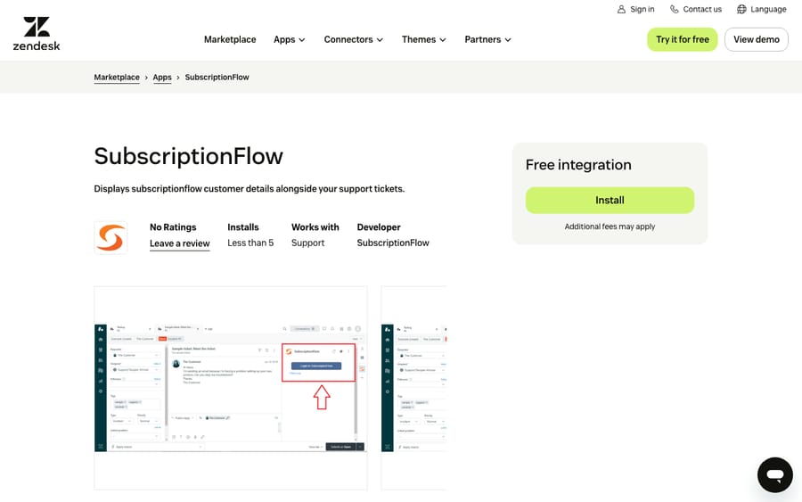The height and width of the screenshot is (502, 802).
Task: Open the chat widget bubble
Action: (775, 475)
